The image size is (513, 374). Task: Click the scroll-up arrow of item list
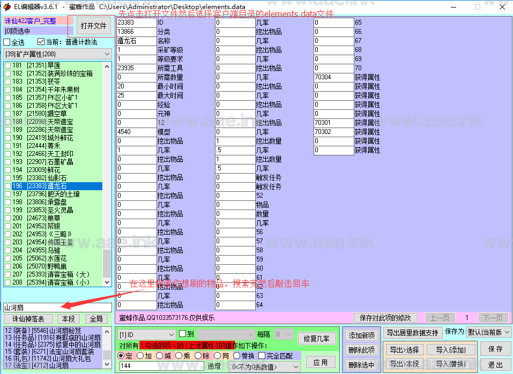tap(107, 66)
